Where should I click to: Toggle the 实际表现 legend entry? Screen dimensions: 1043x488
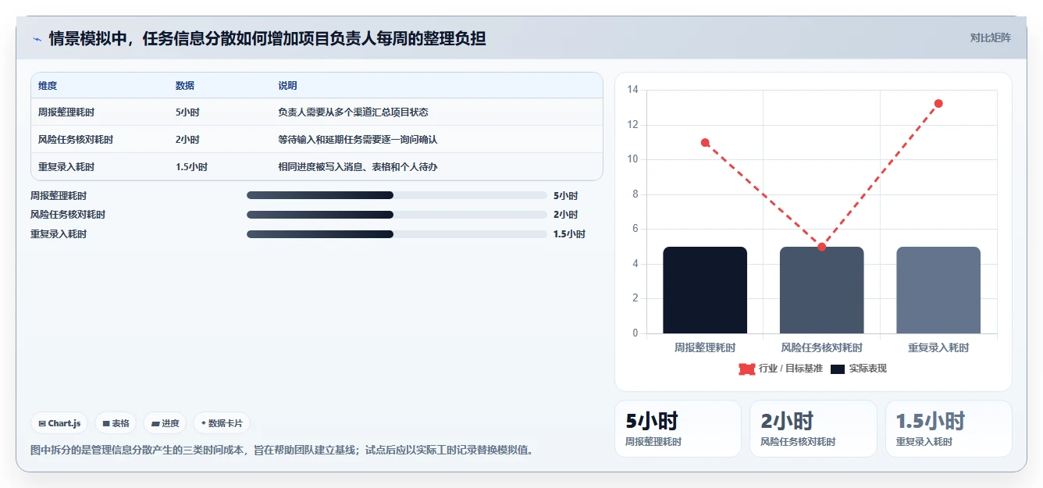pos(859,369)
